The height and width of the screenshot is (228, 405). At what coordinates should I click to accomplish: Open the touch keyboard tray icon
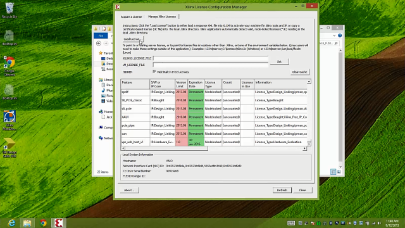tap(291, 223)
